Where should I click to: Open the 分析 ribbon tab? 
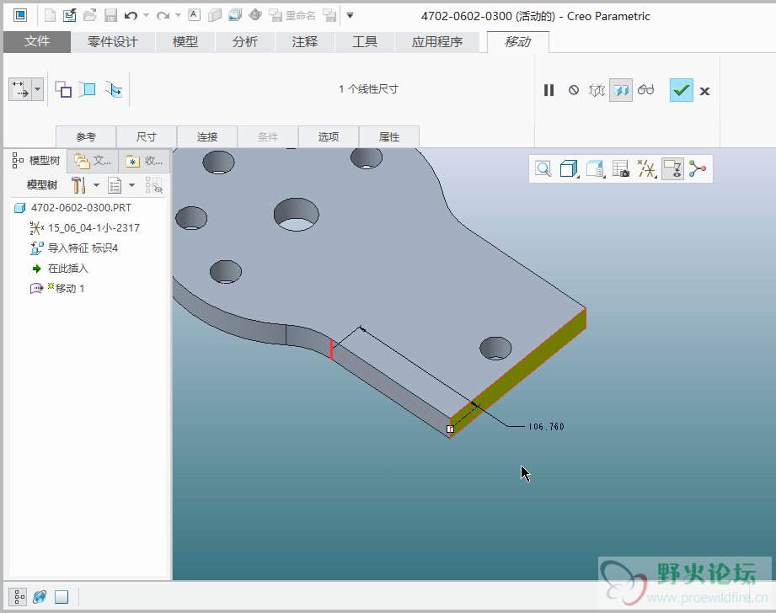coord(245,41)
